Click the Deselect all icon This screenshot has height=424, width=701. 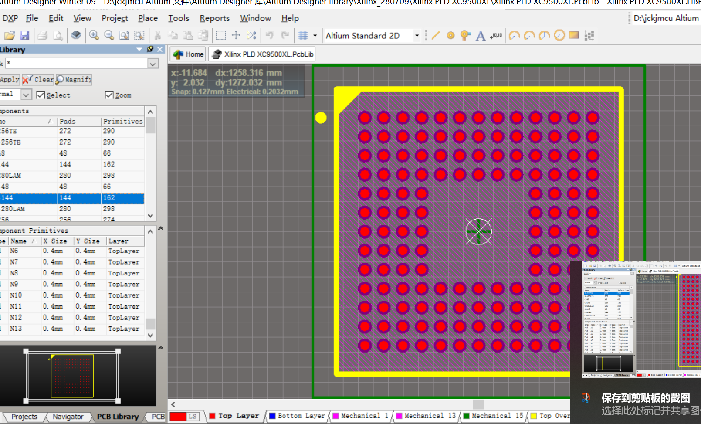251,36
